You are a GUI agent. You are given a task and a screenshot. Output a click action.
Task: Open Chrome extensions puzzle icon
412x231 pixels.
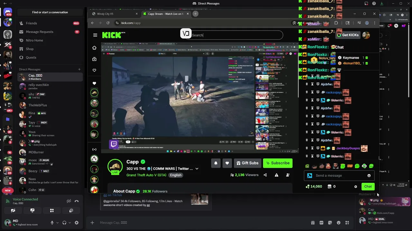[x=336, y=23]
